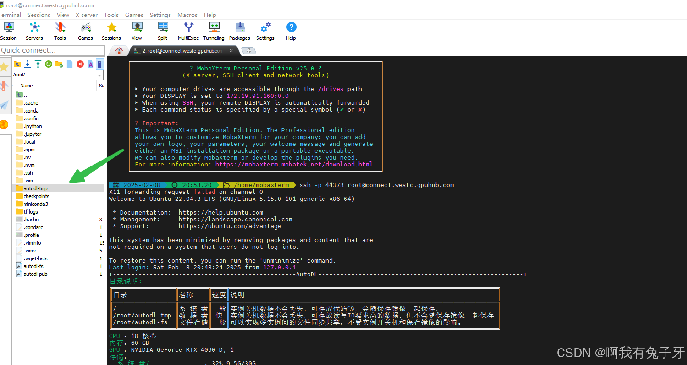
Task: Refresh the SFTP folder listing
Action: (x=49, y=64)
